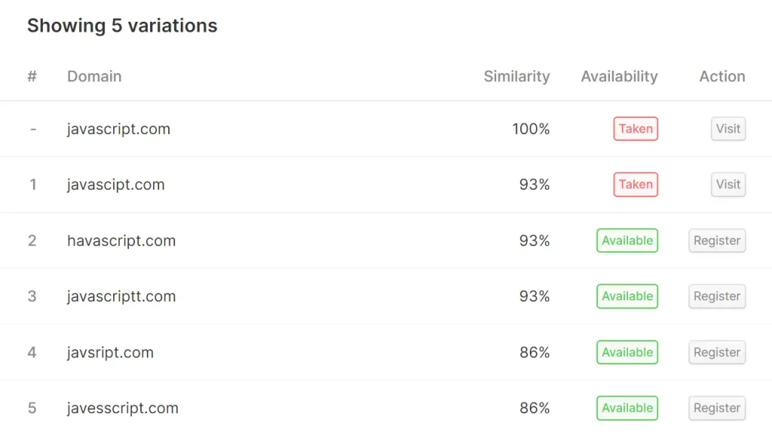Click the Taken badge beside javascript.com
Viewport: 772px width, 435px height.
click(x=635, y=129)
